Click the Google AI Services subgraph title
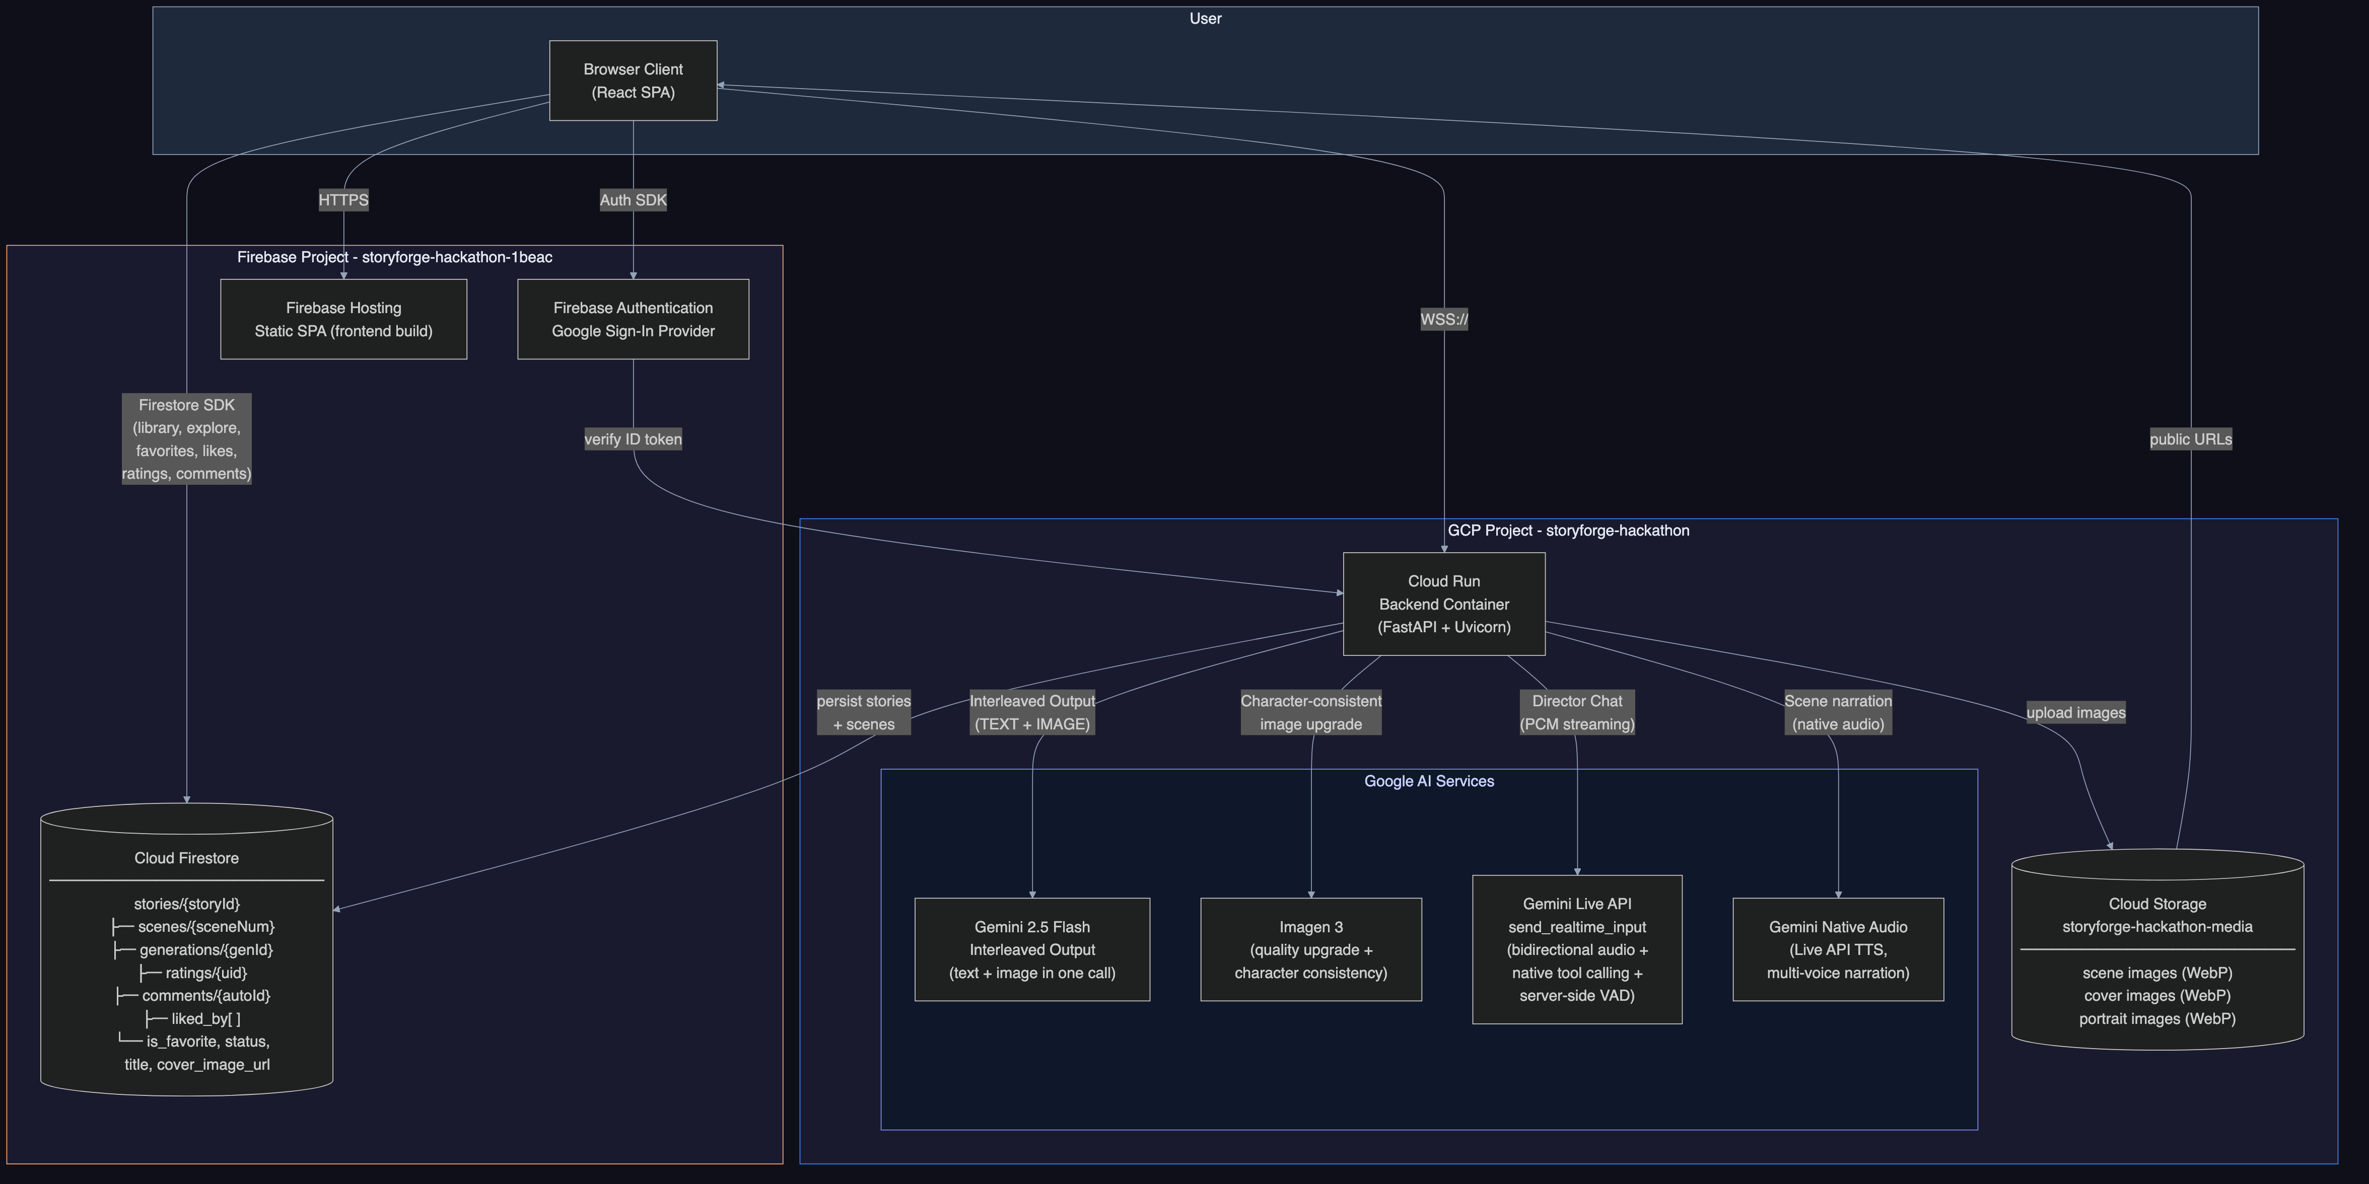 pyautogui.click(x=1429, y=780)
